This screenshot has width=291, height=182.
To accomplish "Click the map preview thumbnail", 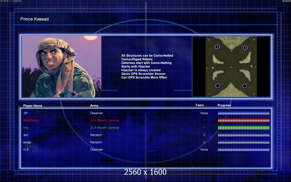I will (x=231, y=66).
